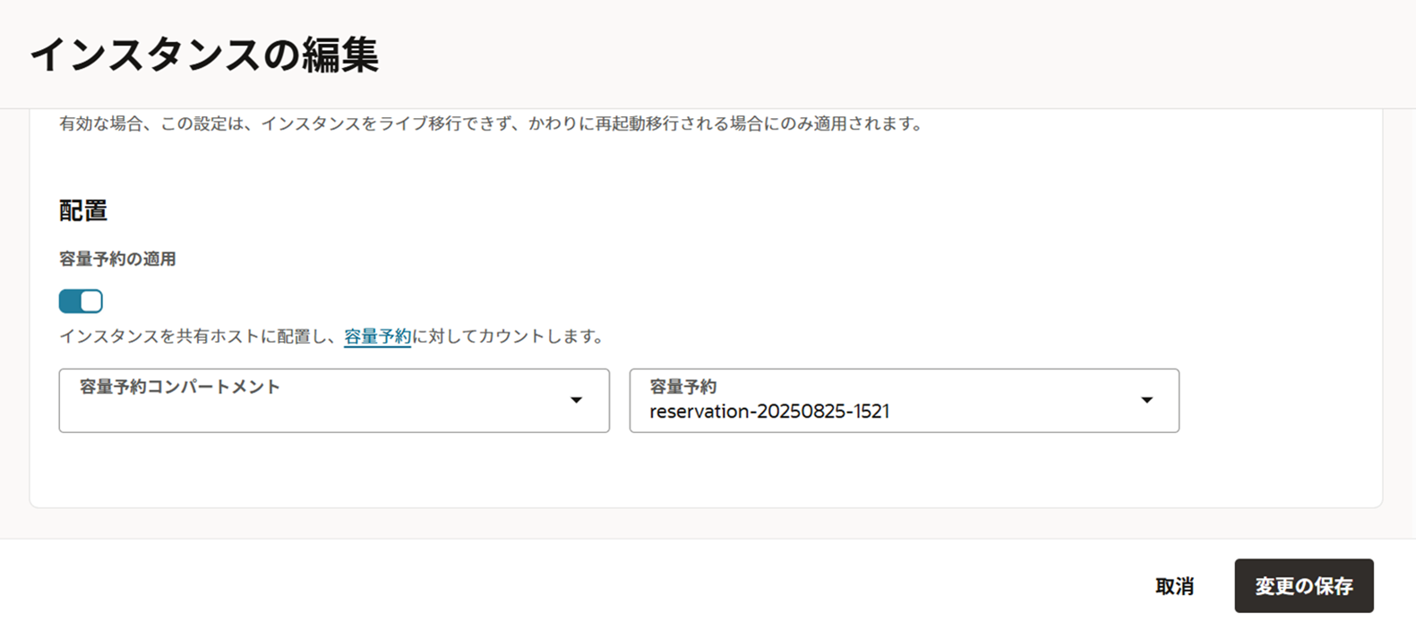
Task: Cancel editing with the 取消 button
Action: click(1174, 586)
